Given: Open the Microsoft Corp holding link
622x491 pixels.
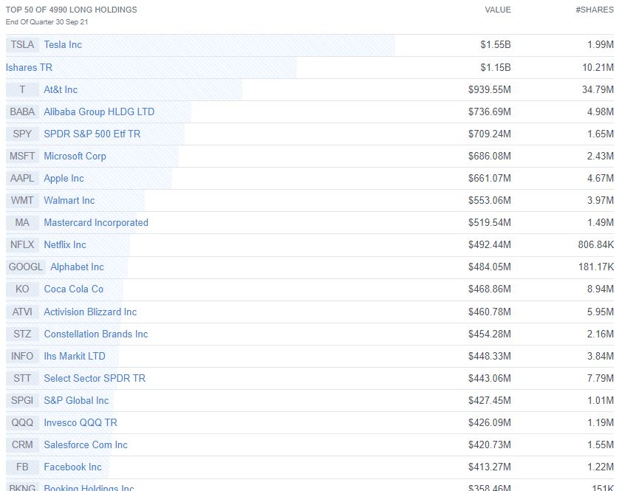Looking at the screenshot, I should [x=75, y=156].
